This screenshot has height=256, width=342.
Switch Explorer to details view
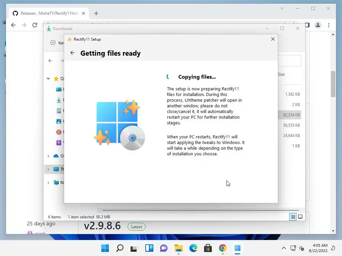pos(293,217)
